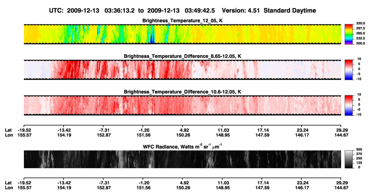
Task: Click longitude 144.67 on the axis above WFC Radiance
Action: pos(341,135)
